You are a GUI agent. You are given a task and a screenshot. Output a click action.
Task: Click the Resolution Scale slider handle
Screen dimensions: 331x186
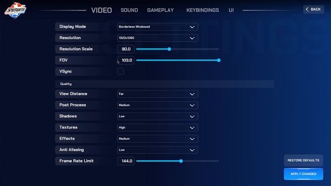[169, 49]
